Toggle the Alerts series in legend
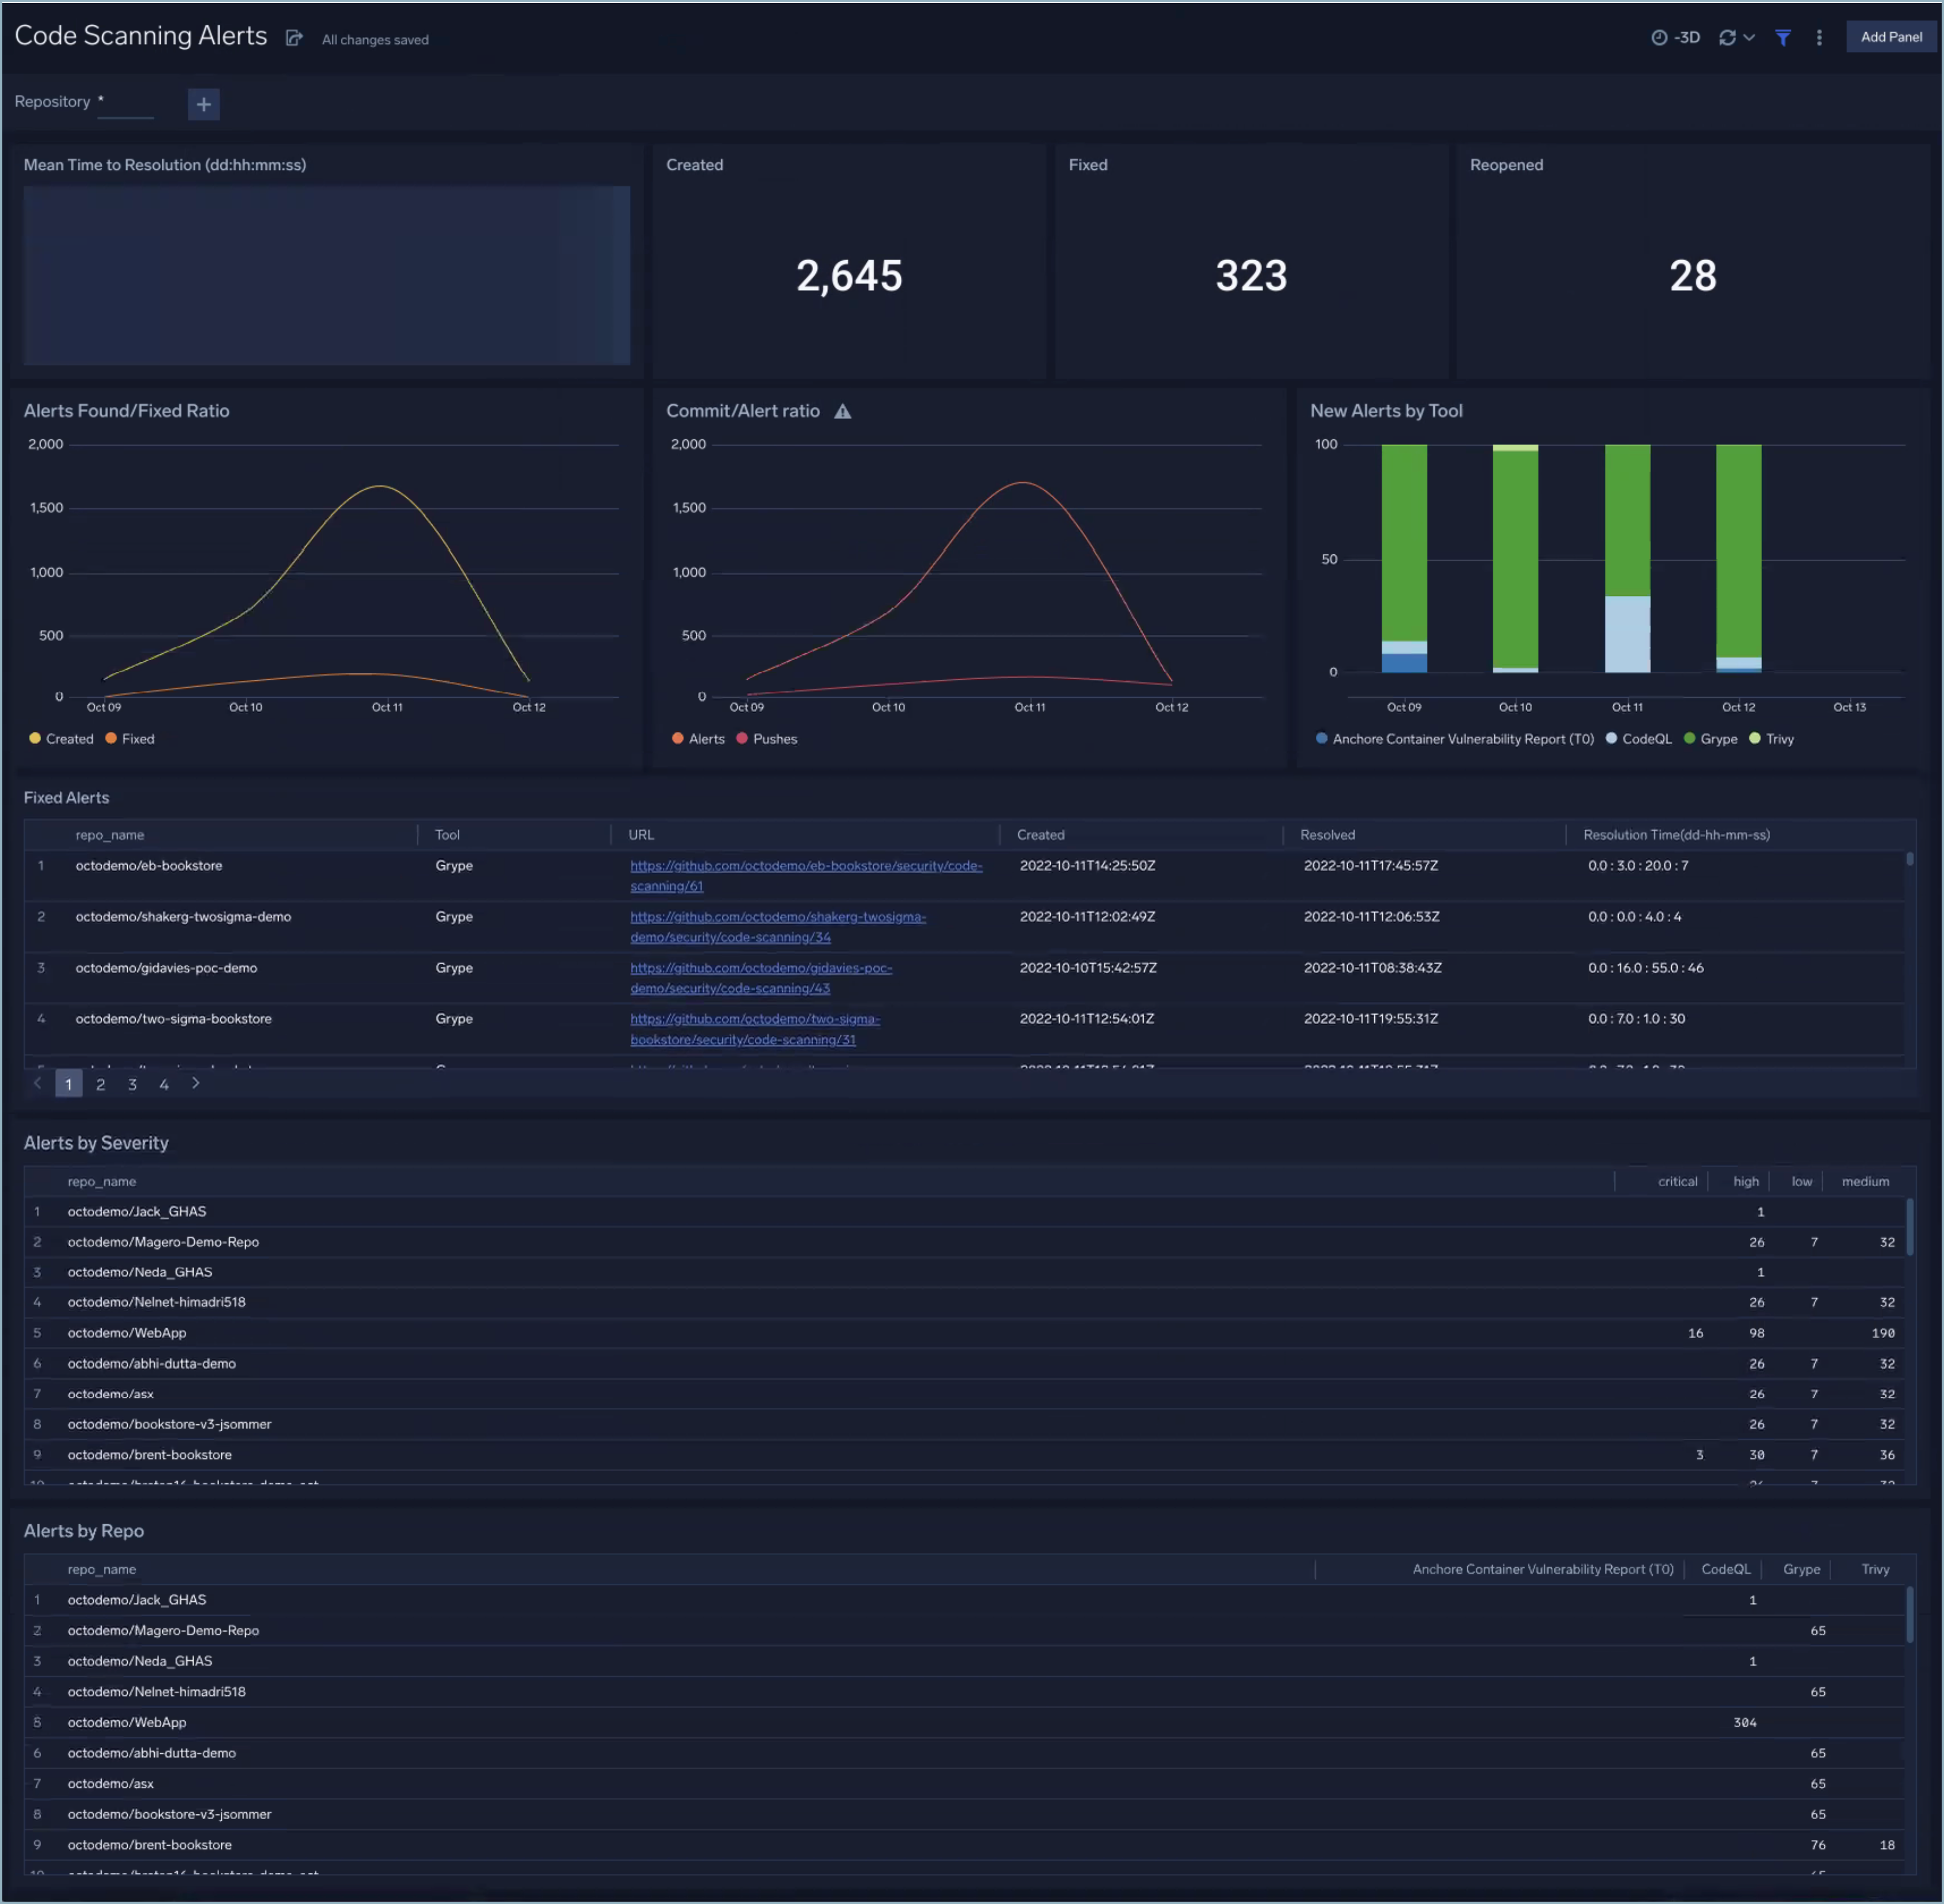Screen dimensions: 1944x1904 pos(698,739)
